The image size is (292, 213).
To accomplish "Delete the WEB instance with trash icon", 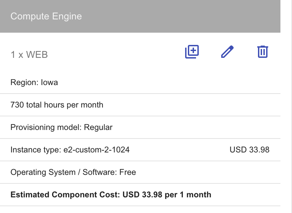I will click(263, 52).
